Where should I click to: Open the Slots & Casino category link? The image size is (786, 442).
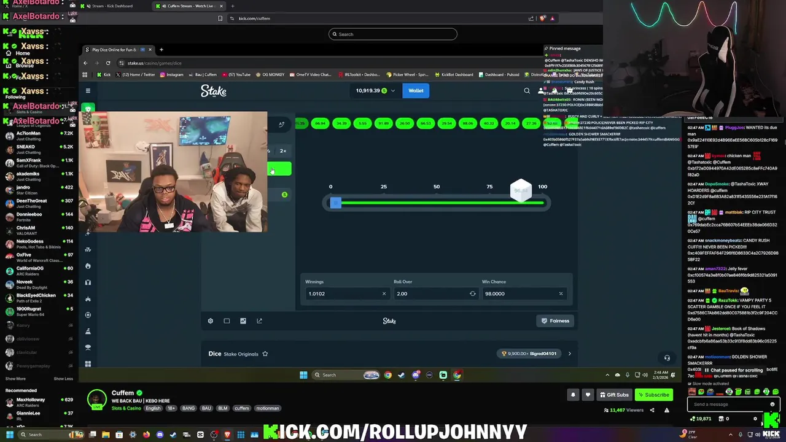126,408
